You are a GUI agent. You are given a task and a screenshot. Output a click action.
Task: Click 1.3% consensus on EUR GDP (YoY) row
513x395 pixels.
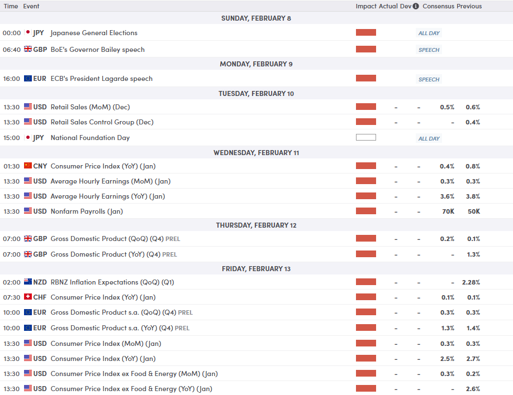tap(448, 328)
